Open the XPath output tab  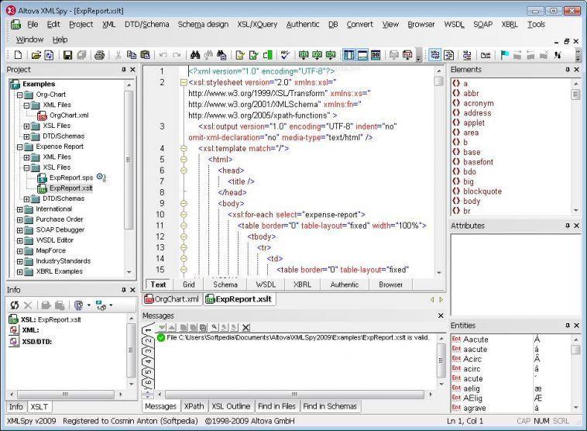point(194,406)
